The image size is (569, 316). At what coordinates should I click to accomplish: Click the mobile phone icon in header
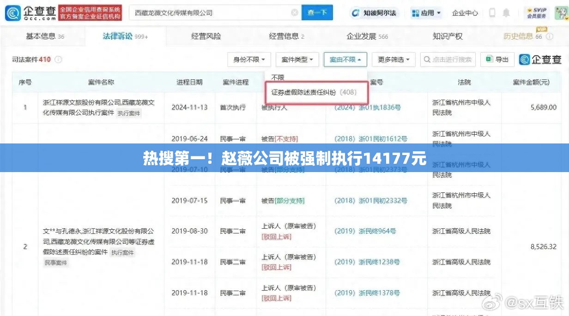492,12
